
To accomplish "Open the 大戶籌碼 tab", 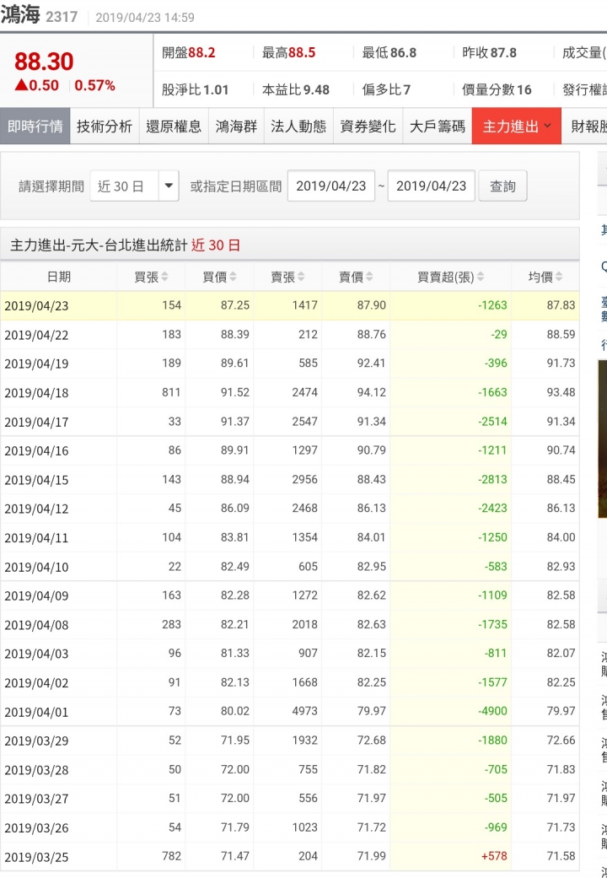I will [x=438, y=126].
